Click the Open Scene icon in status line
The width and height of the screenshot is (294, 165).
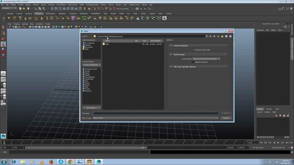24,9
